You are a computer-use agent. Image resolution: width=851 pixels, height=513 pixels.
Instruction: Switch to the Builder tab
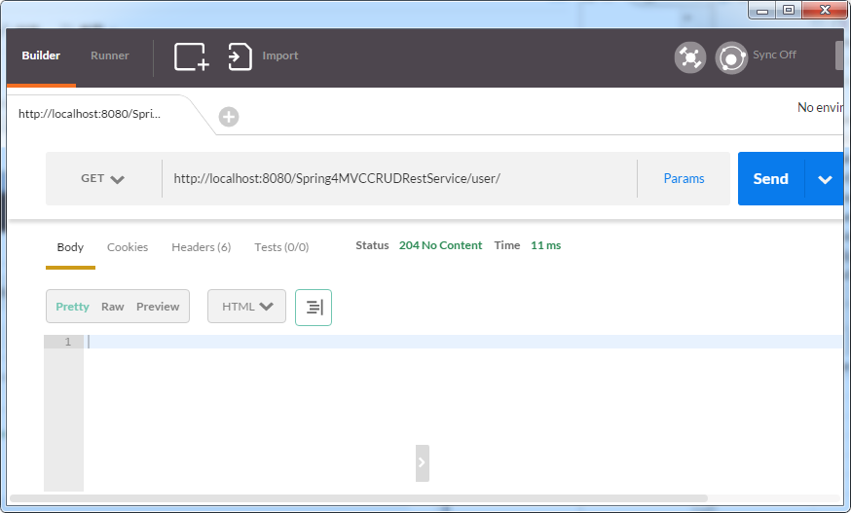[41, 55]
